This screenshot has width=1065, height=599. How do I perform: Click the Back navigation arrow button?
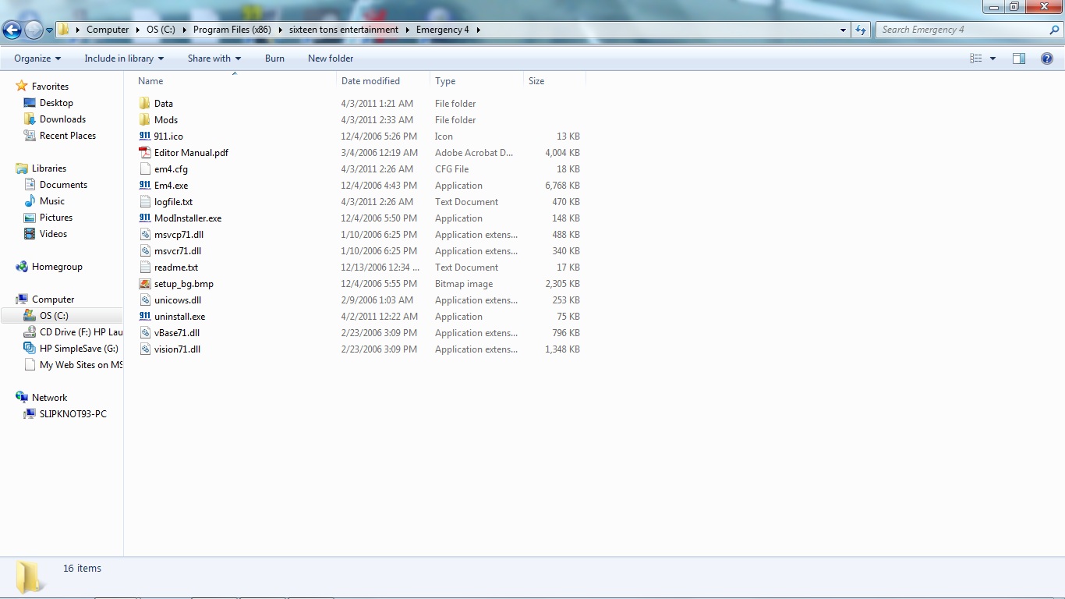pos(12,30)
